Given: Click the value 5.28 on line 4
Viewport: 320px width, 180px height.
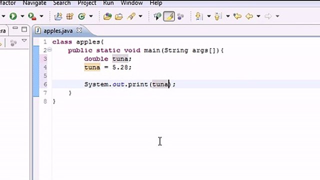Looking at the screenshot, I should [120, 67].
